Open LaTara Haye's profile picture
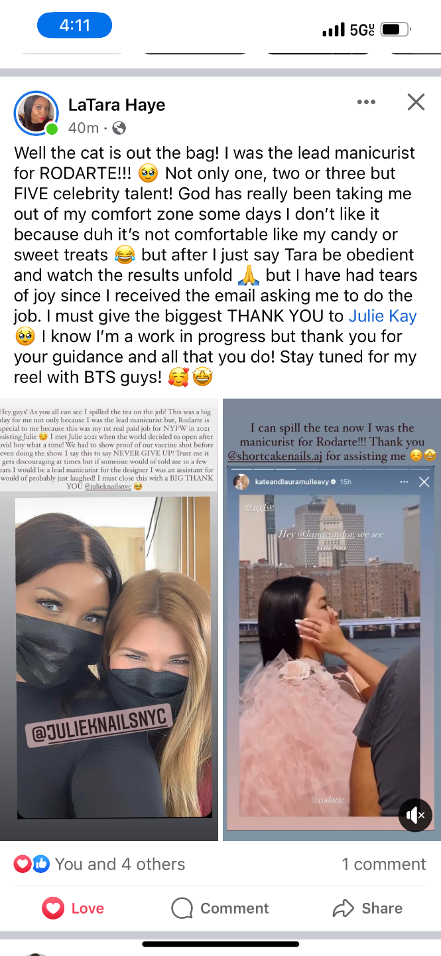441x956 pixels. coord(36,114)
